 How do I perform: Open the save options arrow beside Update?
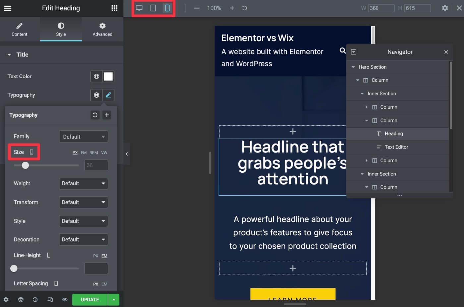click(114, 300)
